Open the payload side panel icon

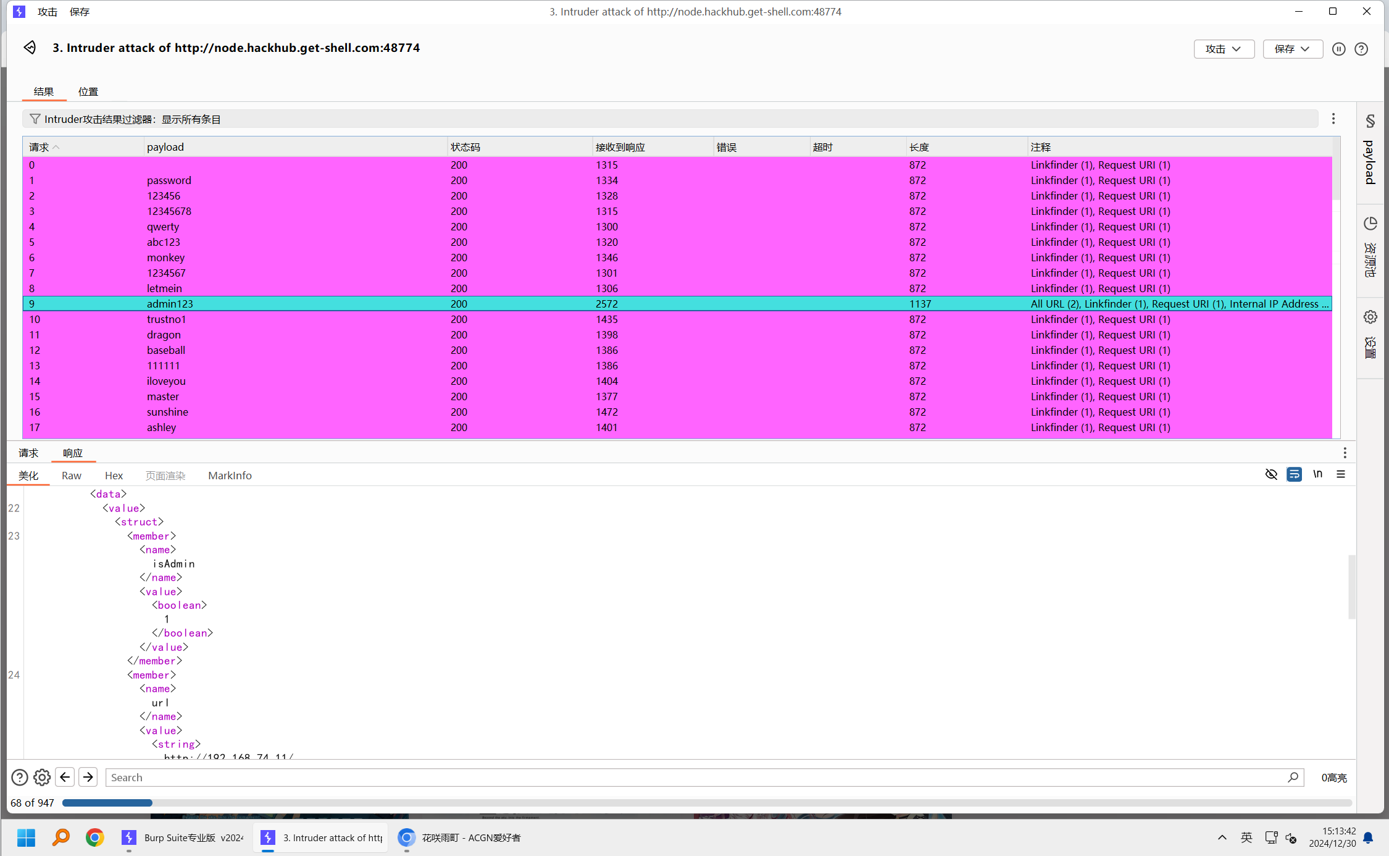[x=1370, y=121]
